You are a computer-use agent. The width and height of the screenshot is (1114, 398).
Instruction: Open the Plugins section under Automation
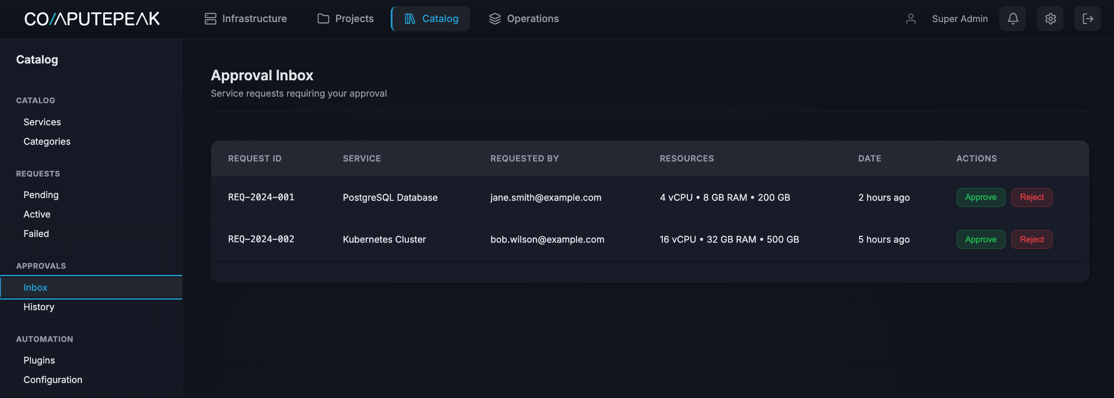pos(39,360)
